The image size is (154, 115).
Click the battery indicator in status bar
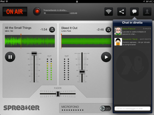pos(152,1)
